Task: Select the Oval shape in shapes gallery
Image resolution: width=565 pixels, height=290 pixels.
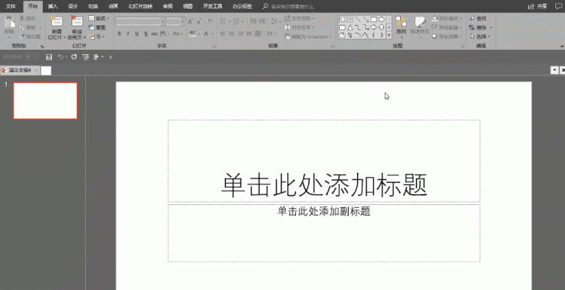Action: 381,20
